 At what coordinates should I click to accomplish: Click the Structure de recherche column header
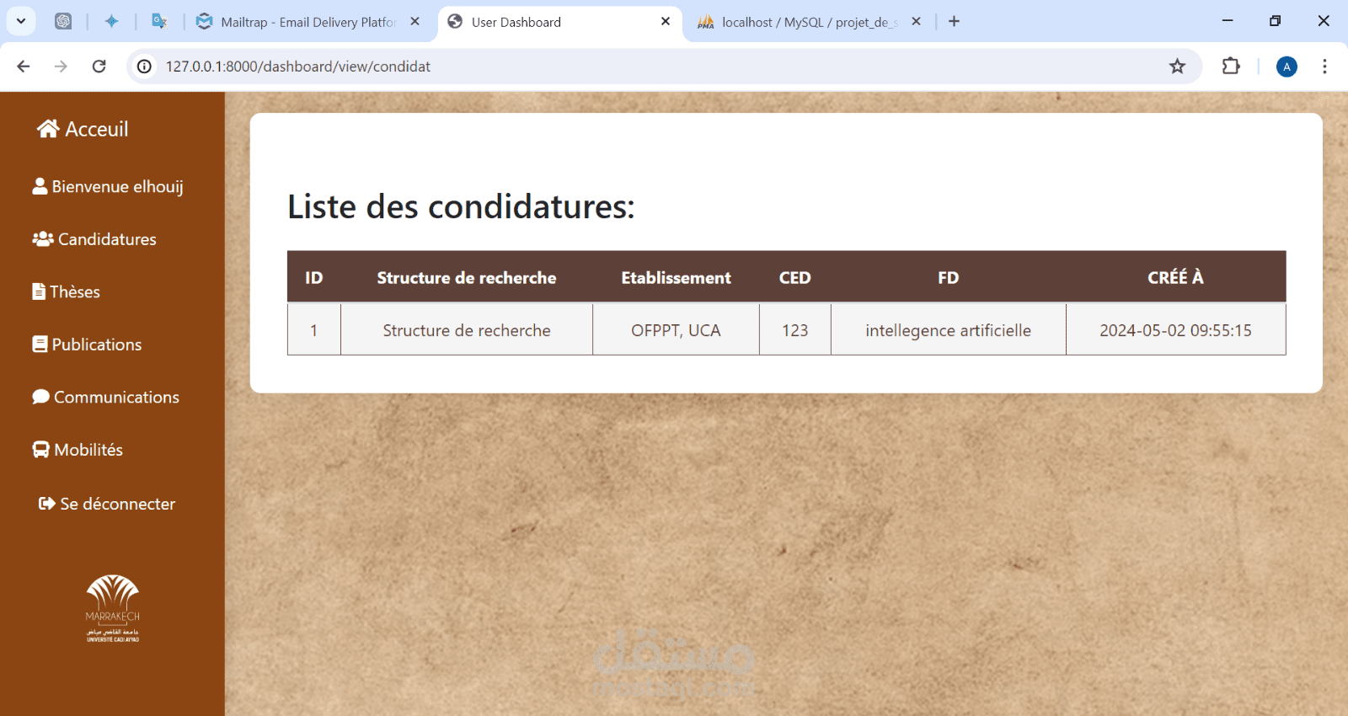(x=467, y=277)
